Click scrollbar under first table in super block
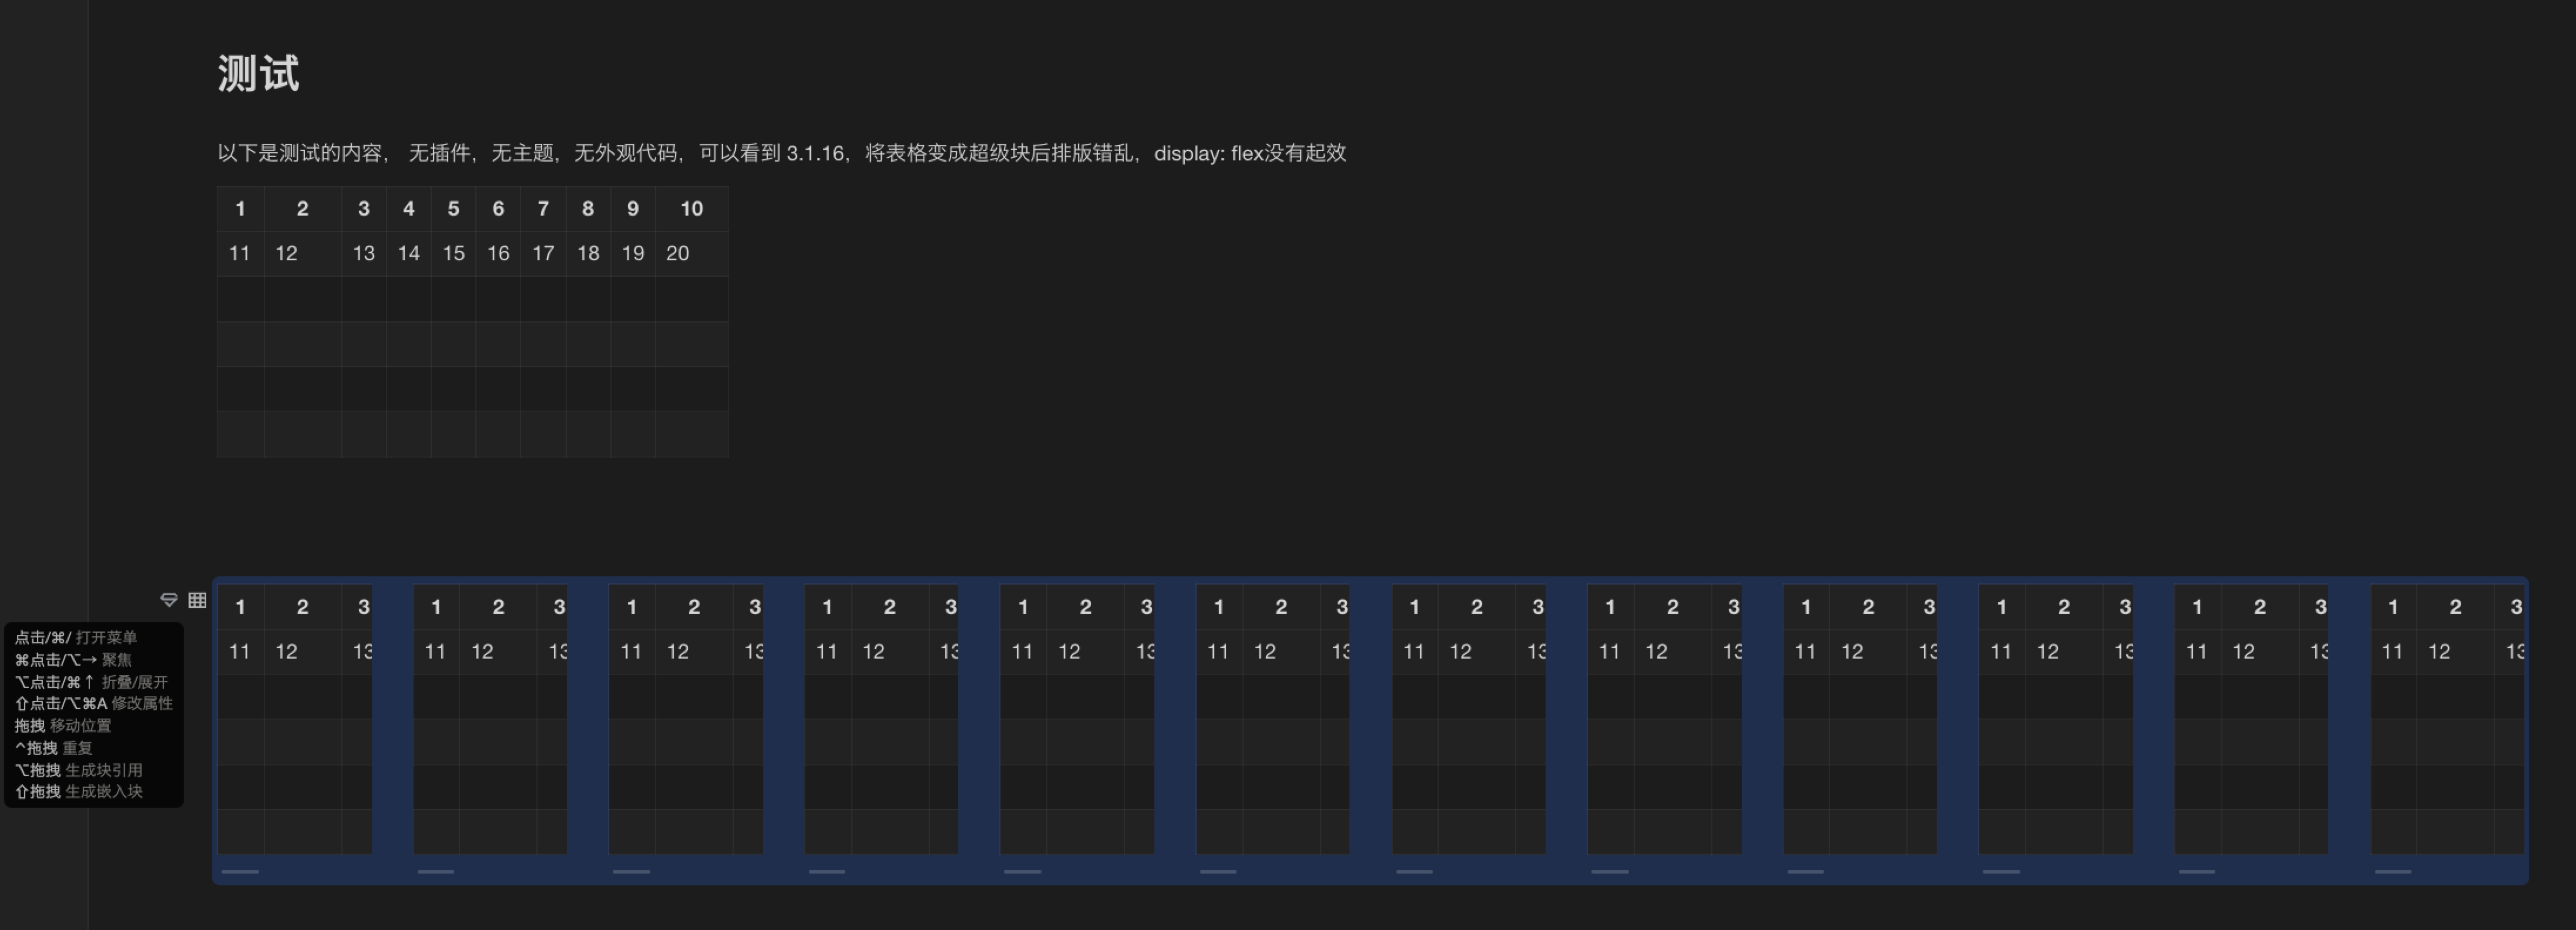The width and height of the screenshot is (2576, 930). click(x=240, y=871)
